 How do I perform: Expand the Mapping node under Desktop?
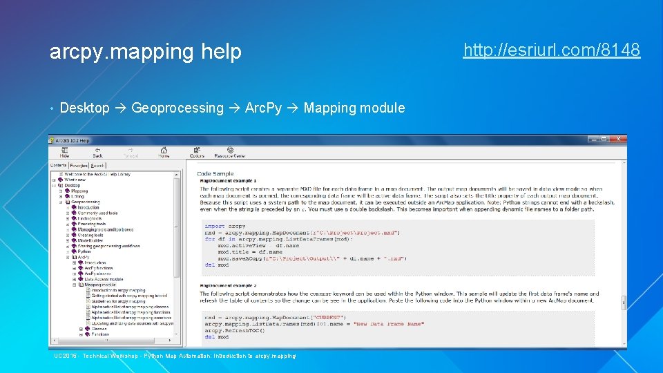pyautogui.click(x=61, y=191)
